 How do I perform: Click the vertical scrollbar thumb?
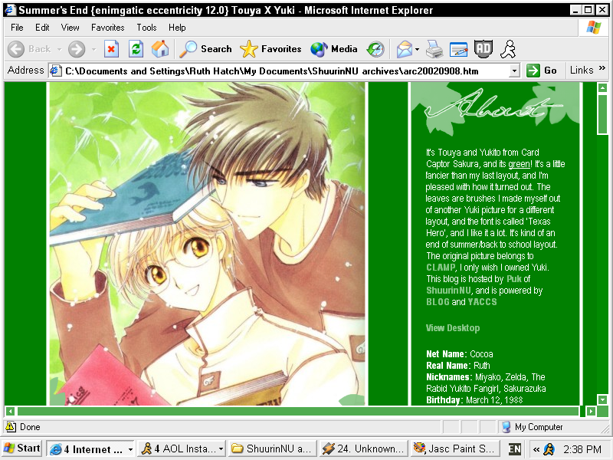pos(602,113)
